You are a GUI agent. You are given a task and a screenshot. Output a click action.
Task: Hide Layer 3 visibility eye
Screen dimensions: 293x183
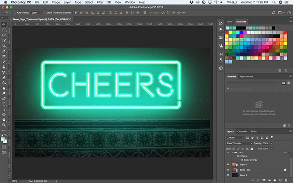click(228, 164)
